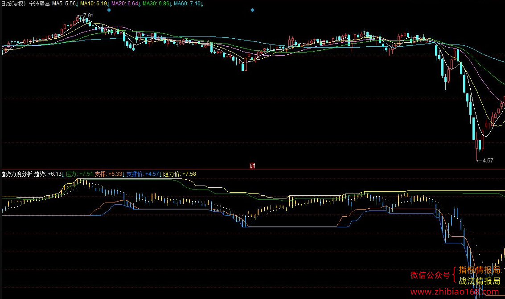Select the blue diamond marker below MA10 label
Viewport: 505px width, 299px height.
point(109,10)
